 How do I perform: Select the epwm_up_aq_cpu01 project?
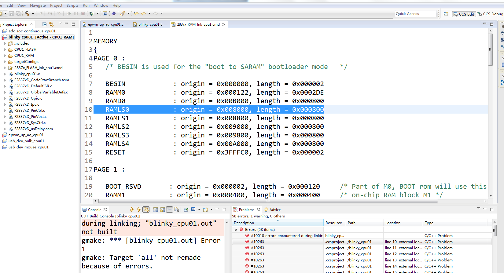tap(26, 135)
